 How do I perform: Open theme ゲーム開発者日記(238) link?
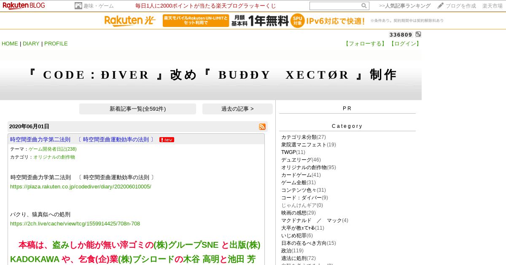(53, 149)
